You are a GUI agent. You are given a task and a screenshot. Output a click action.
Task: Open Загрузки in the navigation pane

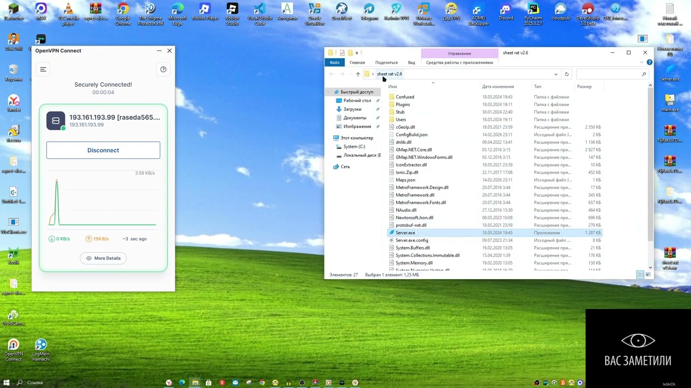[x=352, y=109]
